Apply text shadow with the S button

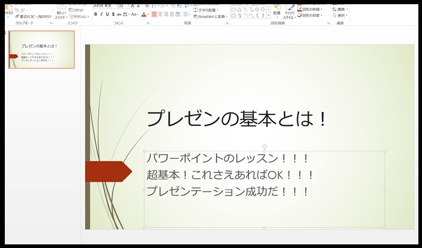pyautogui.click(x=113, y=14)
